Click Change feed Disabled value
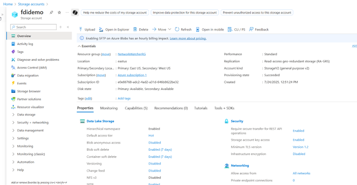This screenshot has height=185, width=357. 155,171
